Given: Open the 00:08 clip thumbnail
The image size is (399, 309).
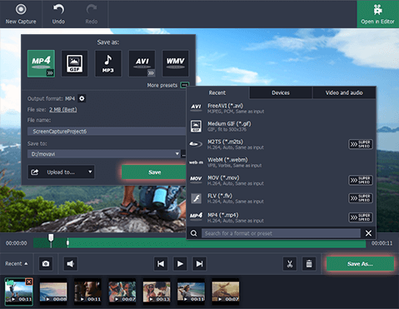Looking at the screenshot, I should [53, 292].
